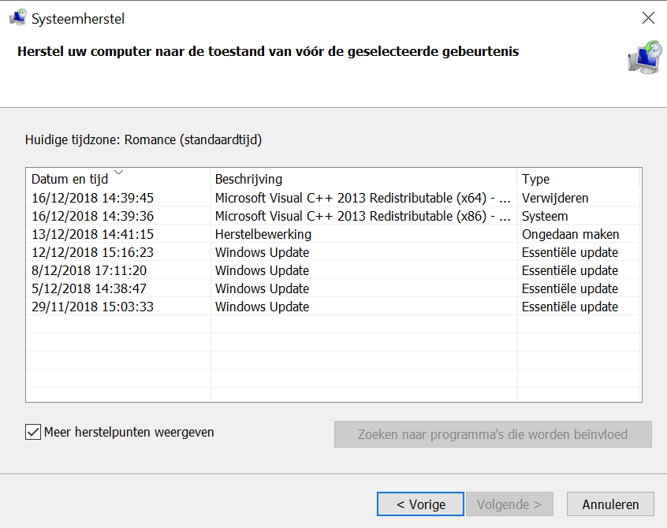Select Visual C++ 2013 Redistributable (x86) entry
This screenshot has width=667, height=528.
[x=333, y=216]
